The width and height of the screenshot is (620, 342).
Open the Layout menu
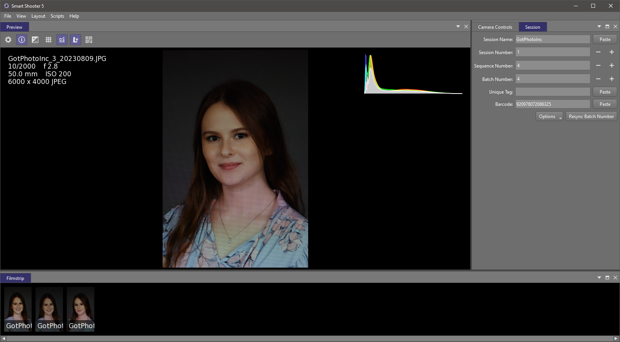38,16
